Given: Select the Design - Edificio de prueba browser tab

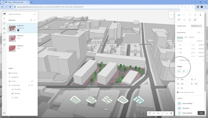Looking at the screenshot, I should tap(17, 2).
